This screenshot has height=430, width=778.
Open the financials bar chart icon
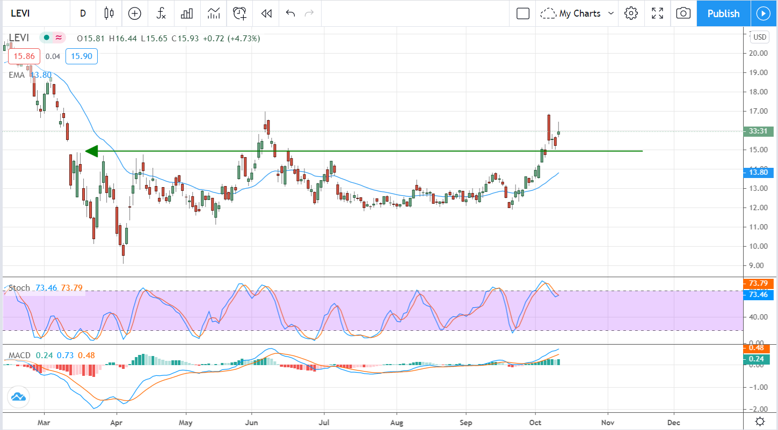(x=187, y=13)
